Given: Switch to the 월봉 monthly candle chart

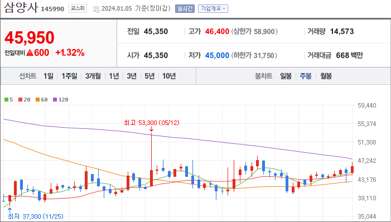Looking at the screenshot, I should point(326,76).
